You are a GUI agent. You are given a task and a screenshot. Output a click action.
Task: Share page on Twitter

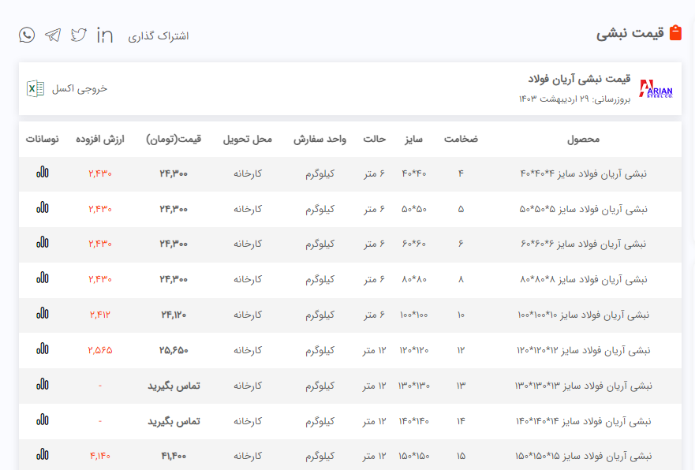pyautogui.click(x=79, y=35)
